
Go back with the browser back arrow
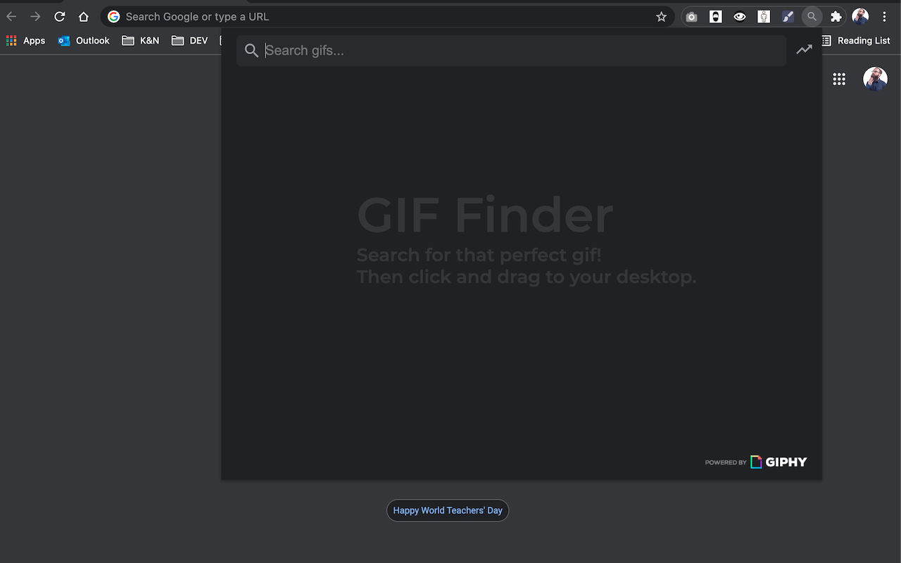[x=11, y=16]
